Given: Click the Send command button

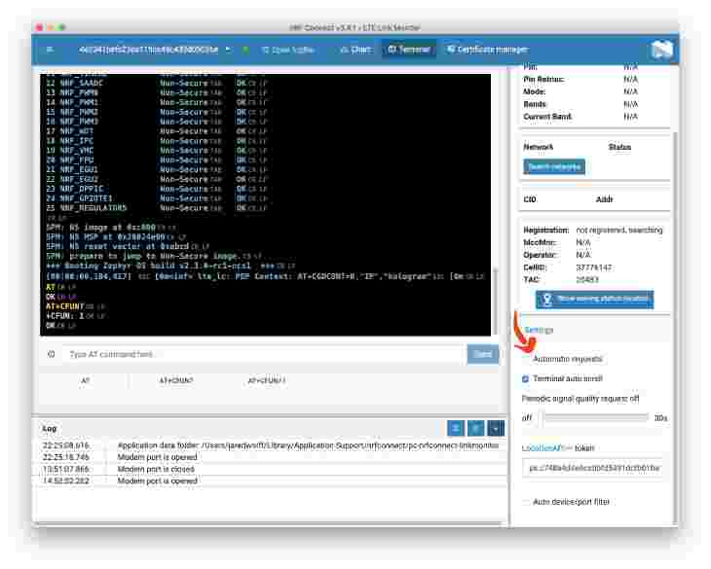Looking at the screenshot, I should [x=482, y=354].
